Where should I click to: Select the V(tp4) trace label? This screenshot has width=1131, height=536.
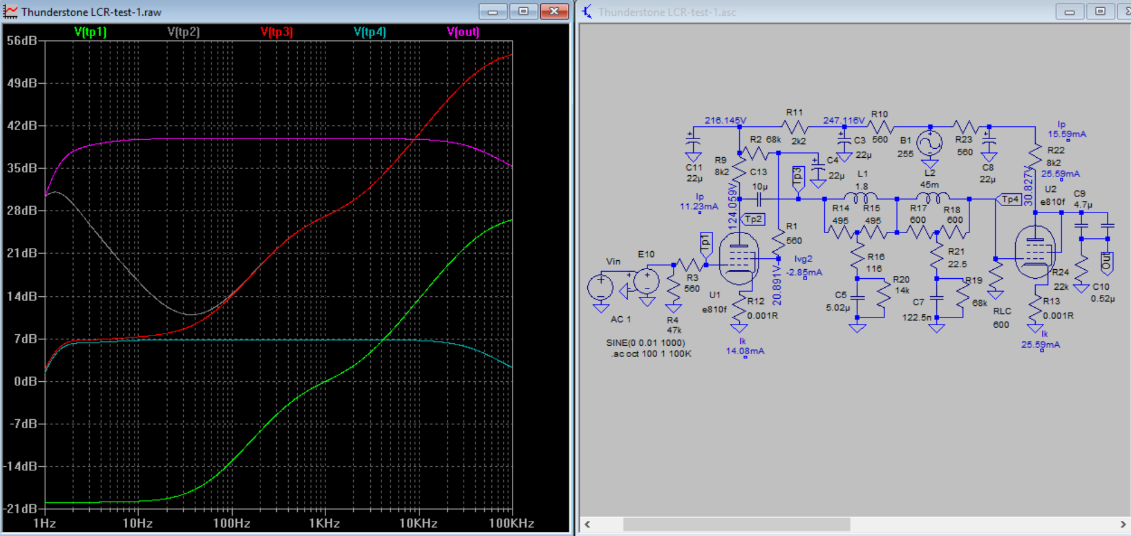click(x=370, y=32)
